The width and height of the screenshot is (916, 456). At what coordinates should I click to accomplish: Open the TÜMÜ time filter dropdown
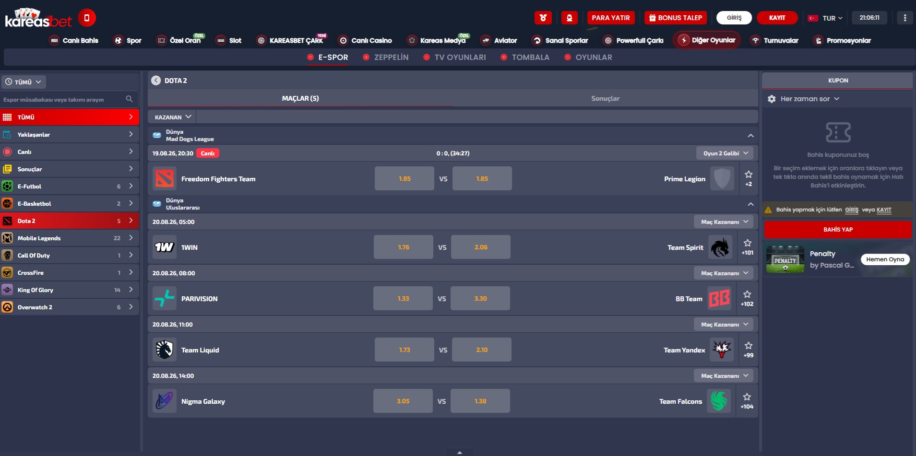[24, 82]
